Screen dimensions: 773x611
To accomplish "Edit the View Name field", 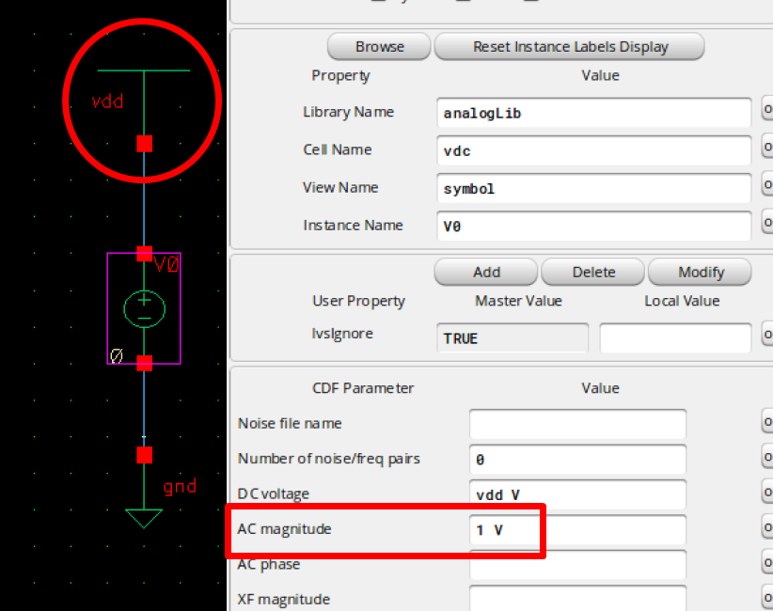I will click(x=593, y=188).
